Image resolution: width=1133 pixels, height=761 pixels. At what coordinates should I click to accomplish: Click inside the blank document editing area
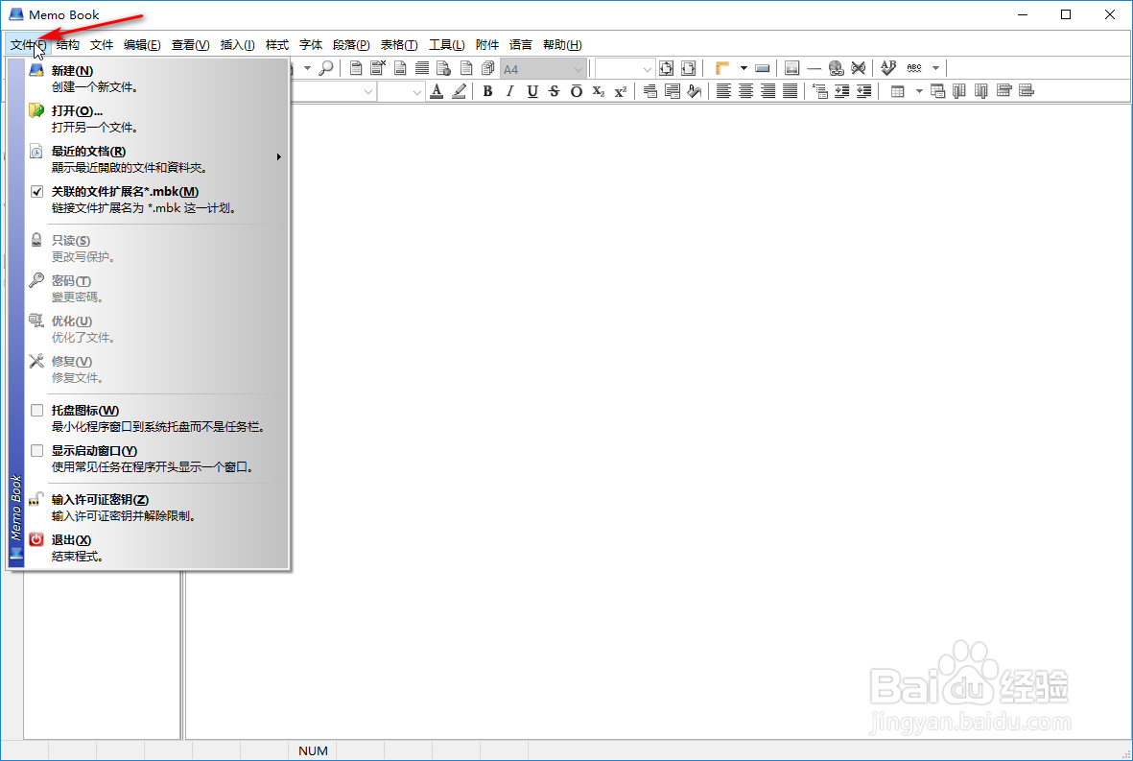(657, 419)
